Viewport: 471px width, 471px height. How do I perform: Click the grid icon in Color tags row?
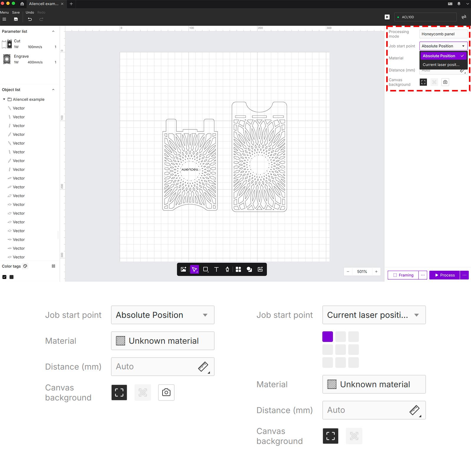[53, 266]
